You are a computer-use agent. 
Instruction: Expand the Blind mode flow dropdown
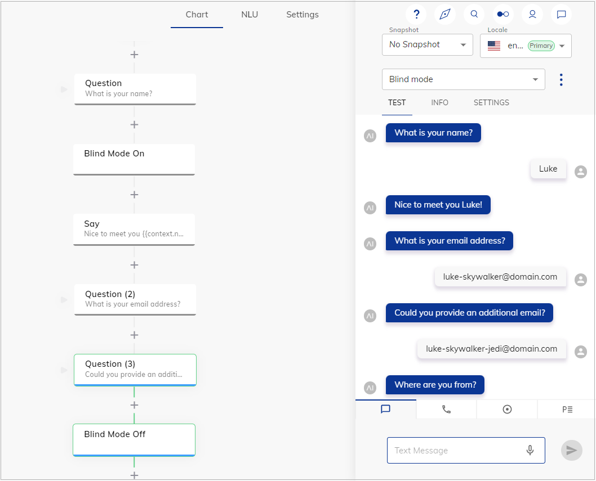[x=464, y=79]
